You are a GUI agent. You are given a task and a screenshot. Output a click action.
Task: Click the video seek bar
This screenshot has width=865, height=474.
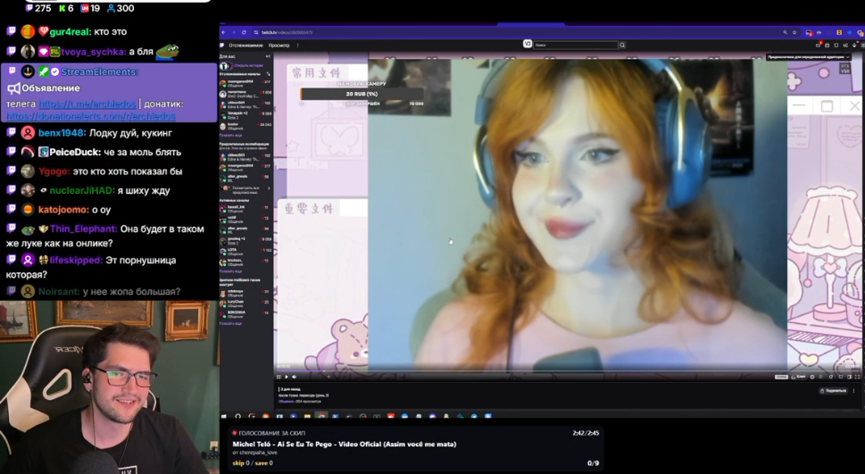coord(569,370)
